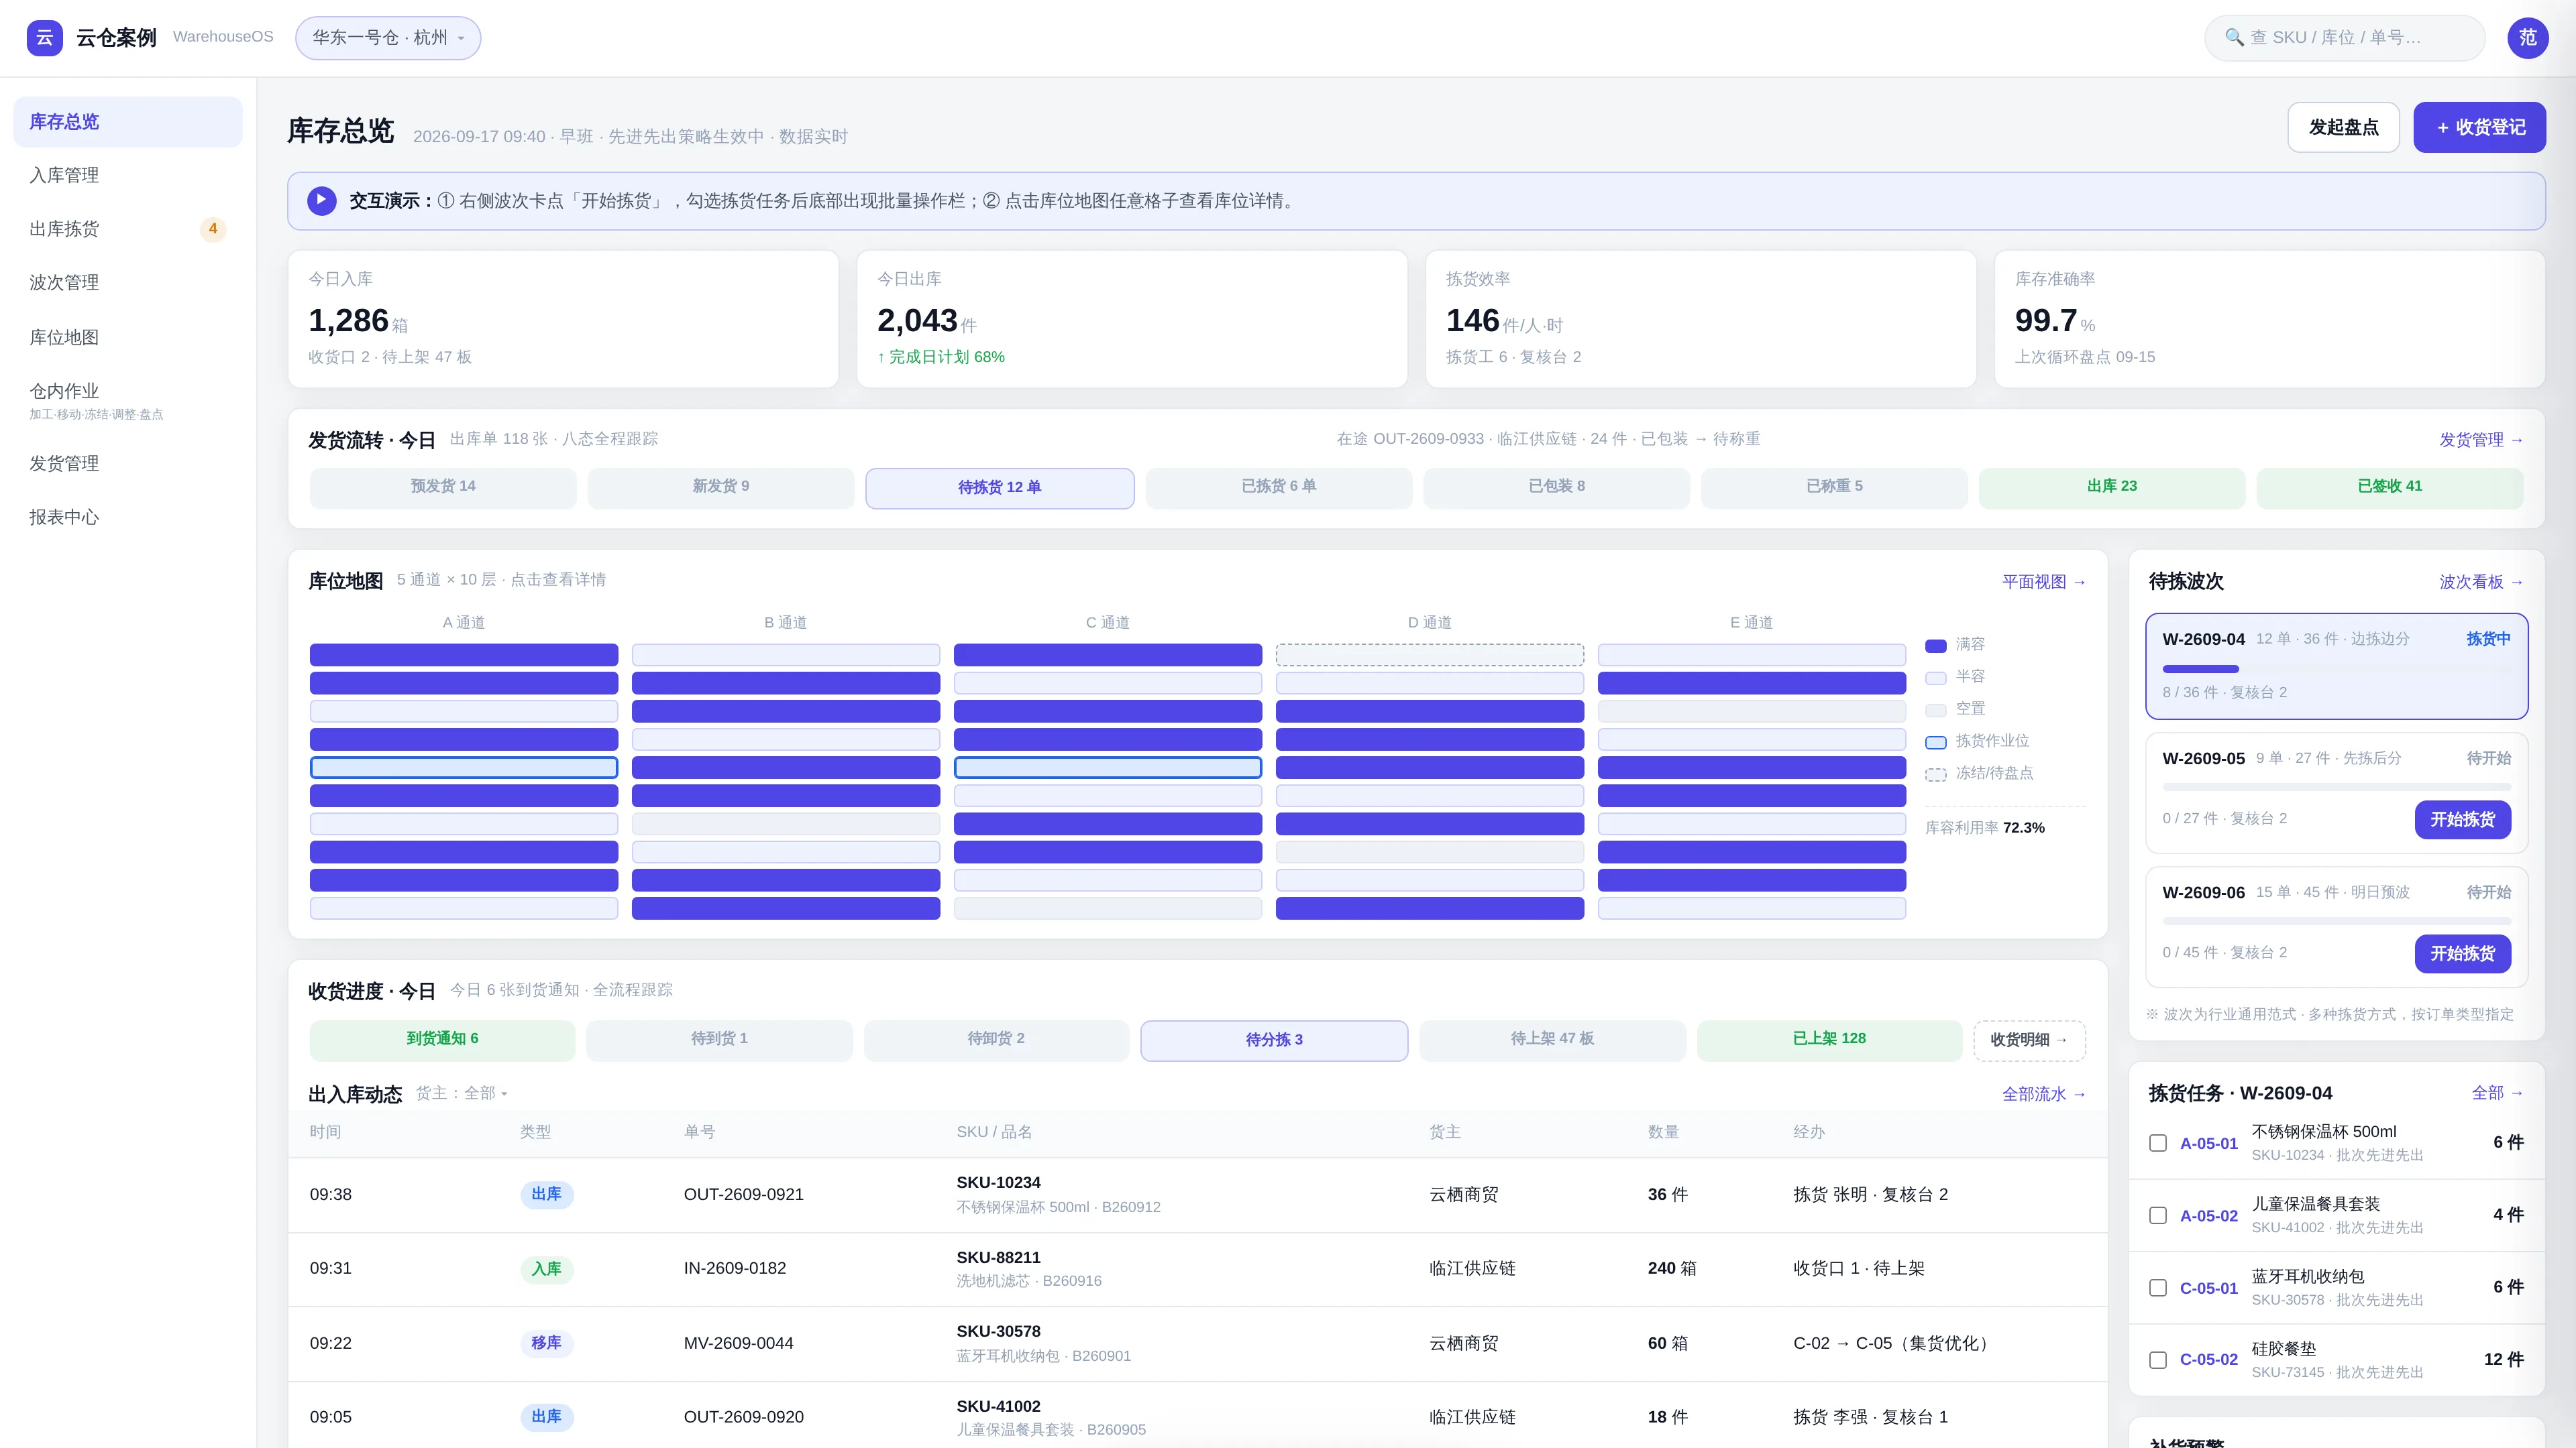Select the 待拣货 12 单 stage tab
Screen dimensions: 2576x1448
(x=999, y=487)
